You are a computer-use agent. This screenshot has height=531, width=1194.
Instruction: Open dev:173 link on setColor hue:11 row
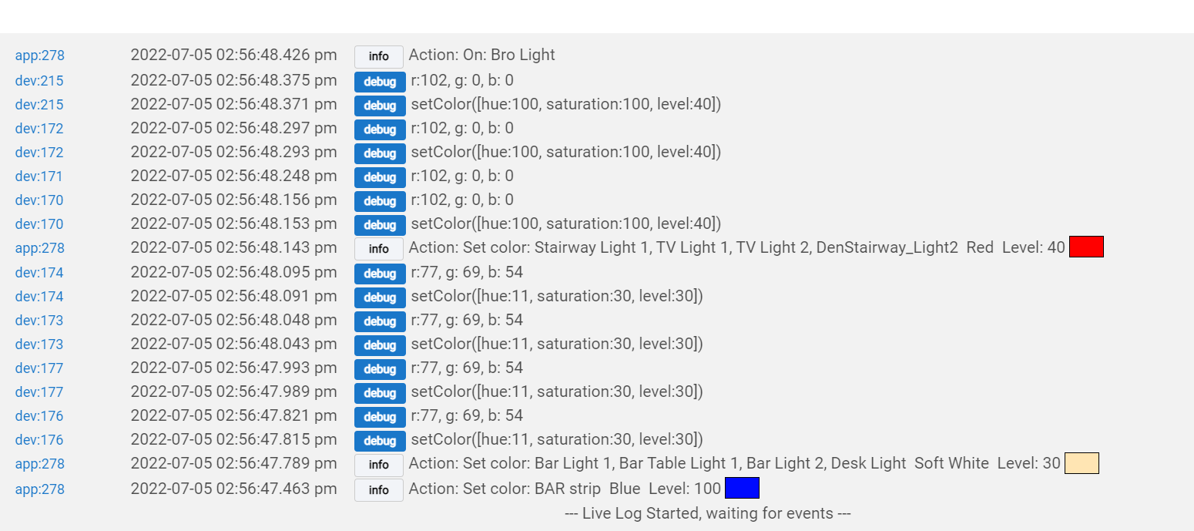pos(39,344)
